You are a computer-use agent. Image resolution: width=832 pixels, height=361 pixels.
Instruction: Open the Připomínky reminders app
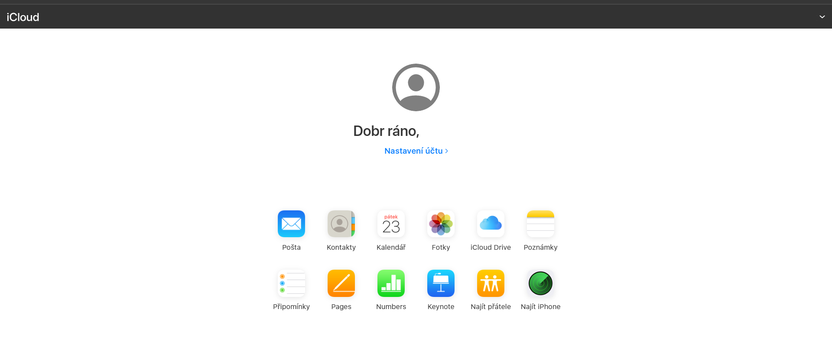click(291, 283)
